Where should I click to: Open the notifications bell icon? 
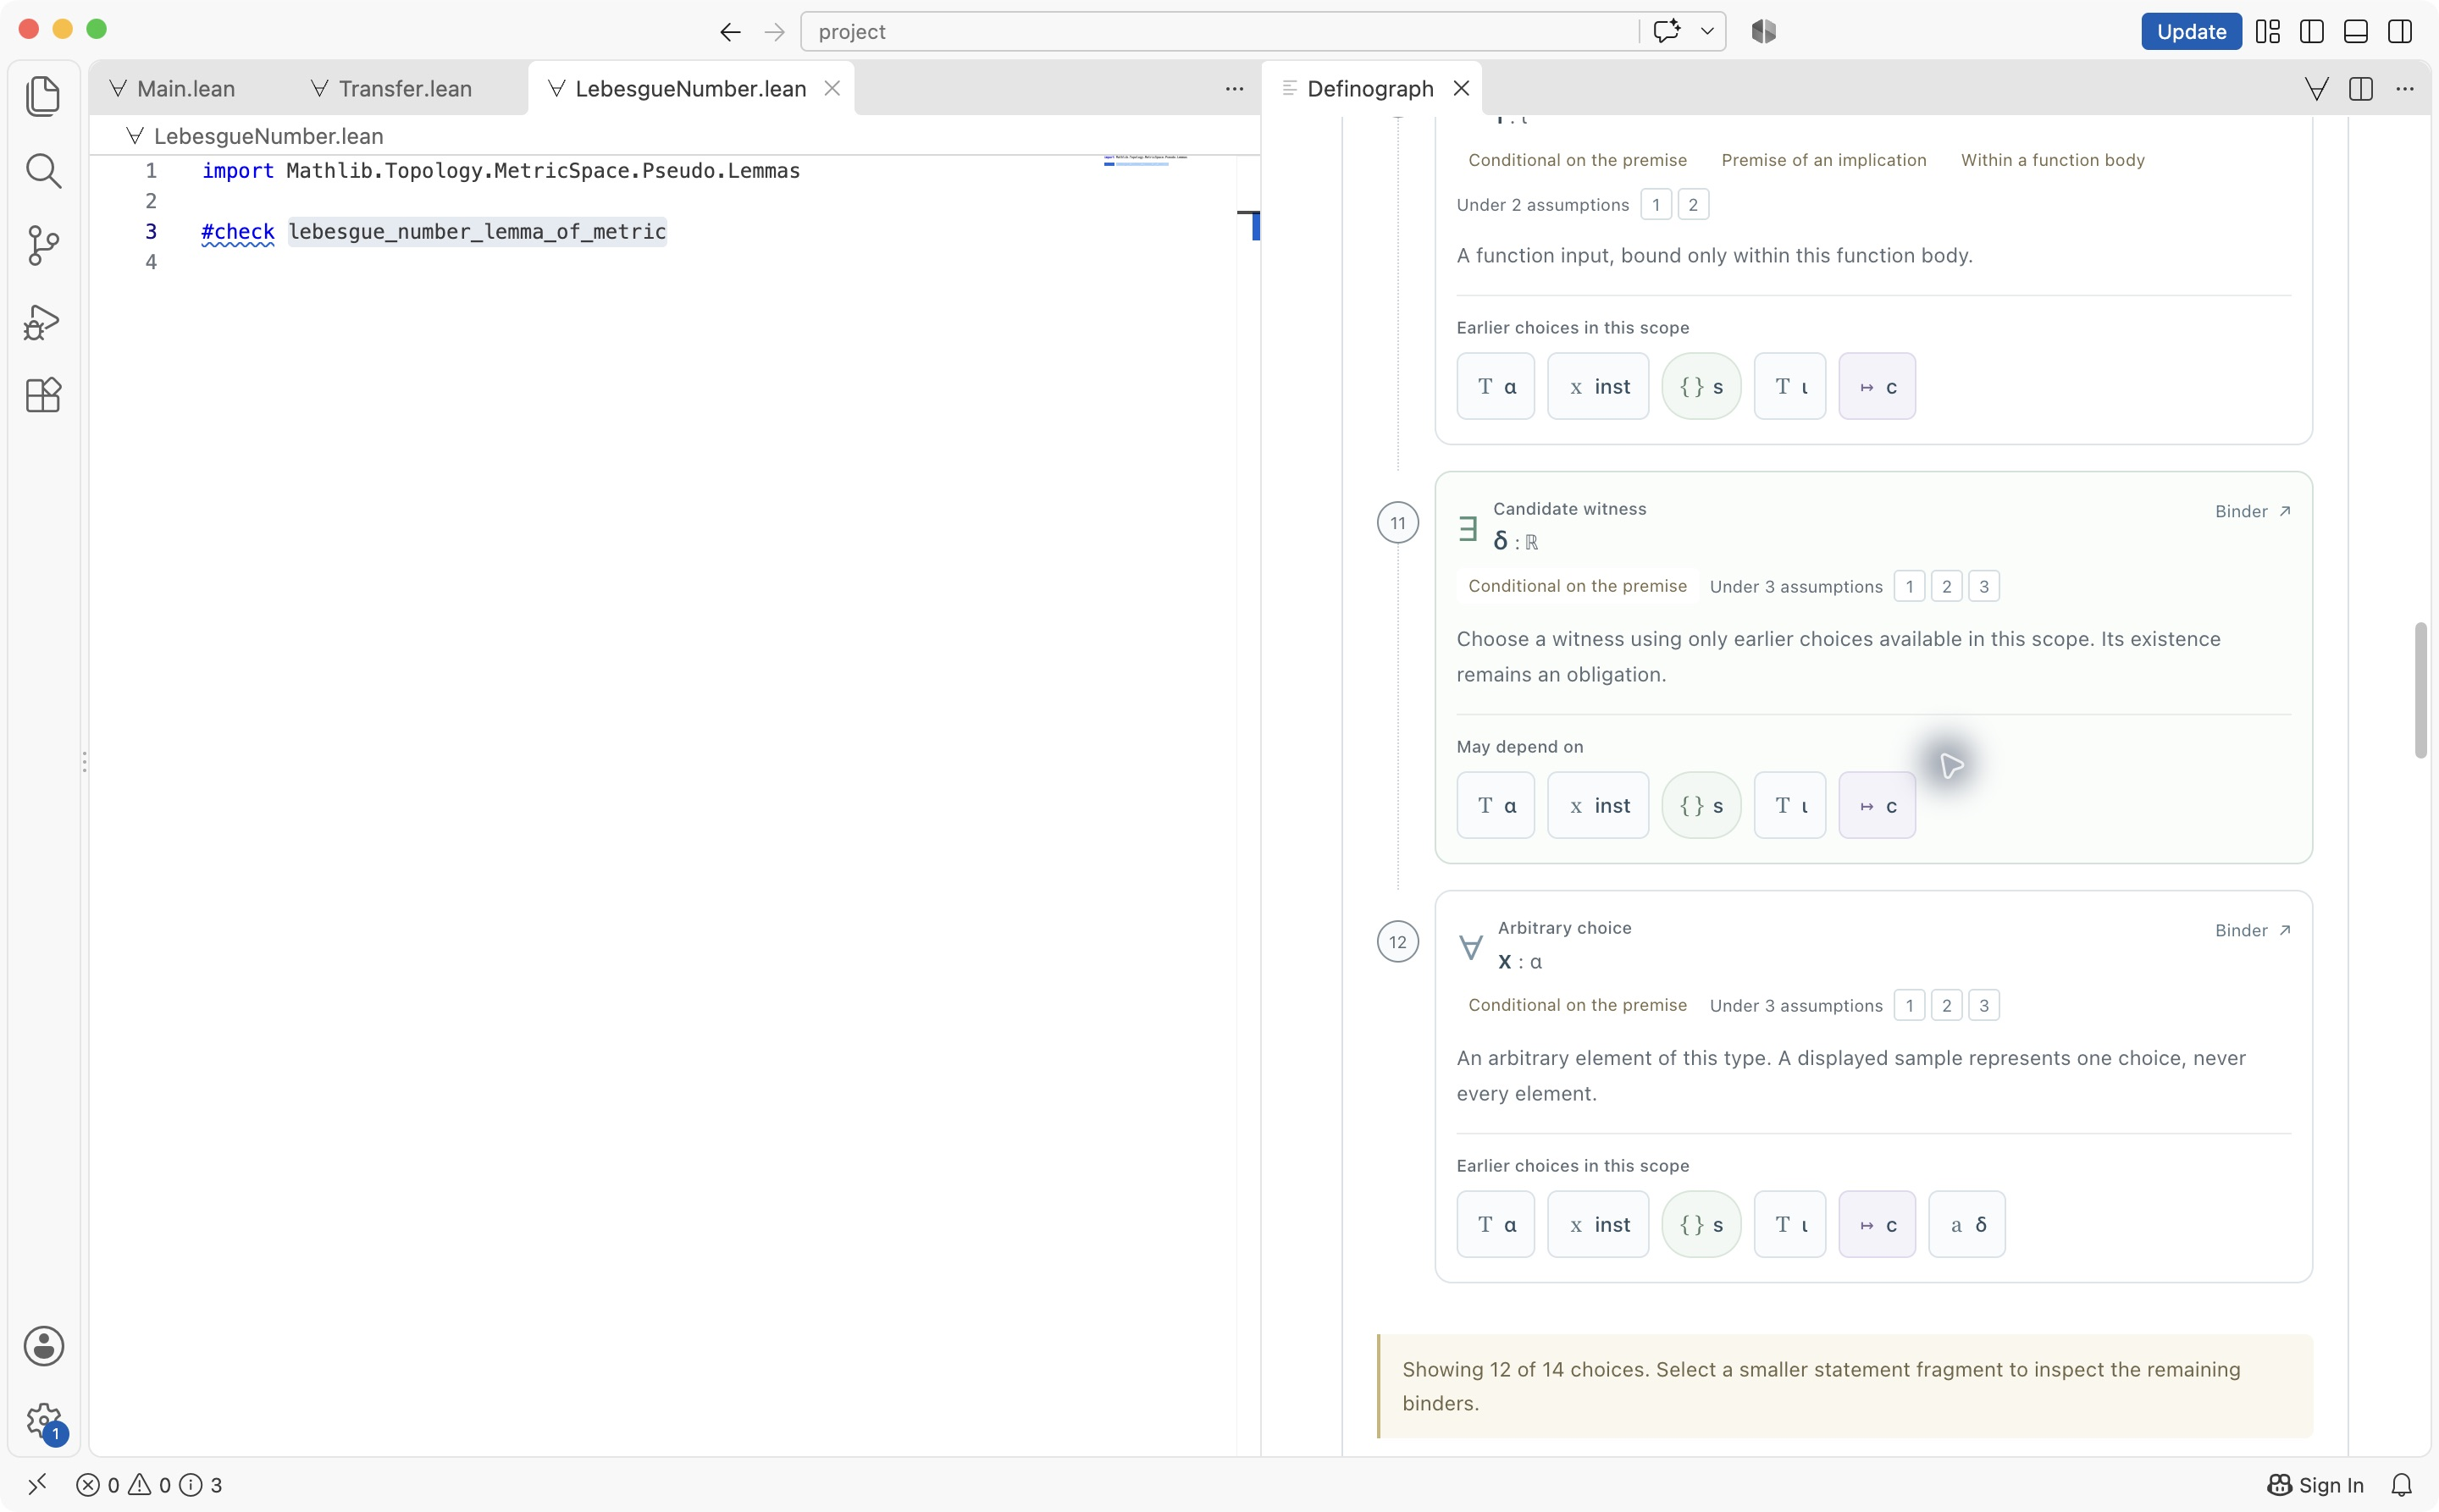pos(2401,1485)
